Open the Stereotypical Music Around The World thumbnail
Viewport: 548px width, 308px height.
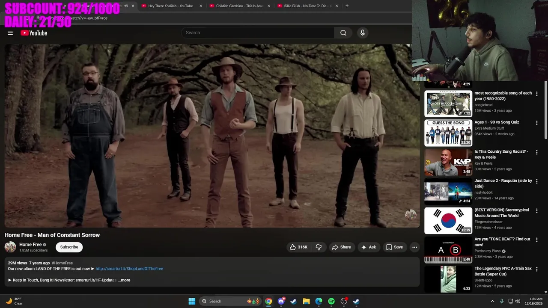[448, 221]
